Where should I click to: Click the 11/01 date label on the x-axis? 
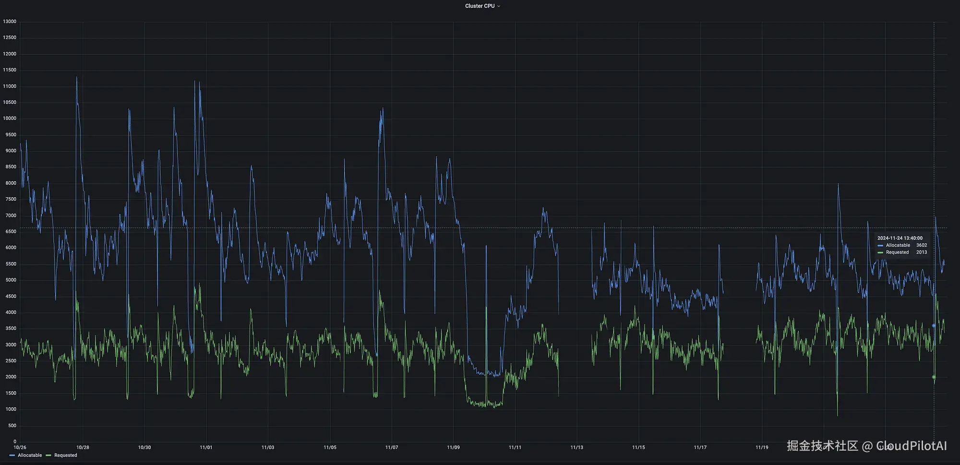click(206, 447)
